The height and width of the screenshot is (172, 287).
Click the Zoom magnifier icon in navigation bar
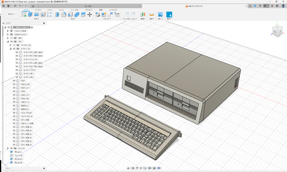141,168
